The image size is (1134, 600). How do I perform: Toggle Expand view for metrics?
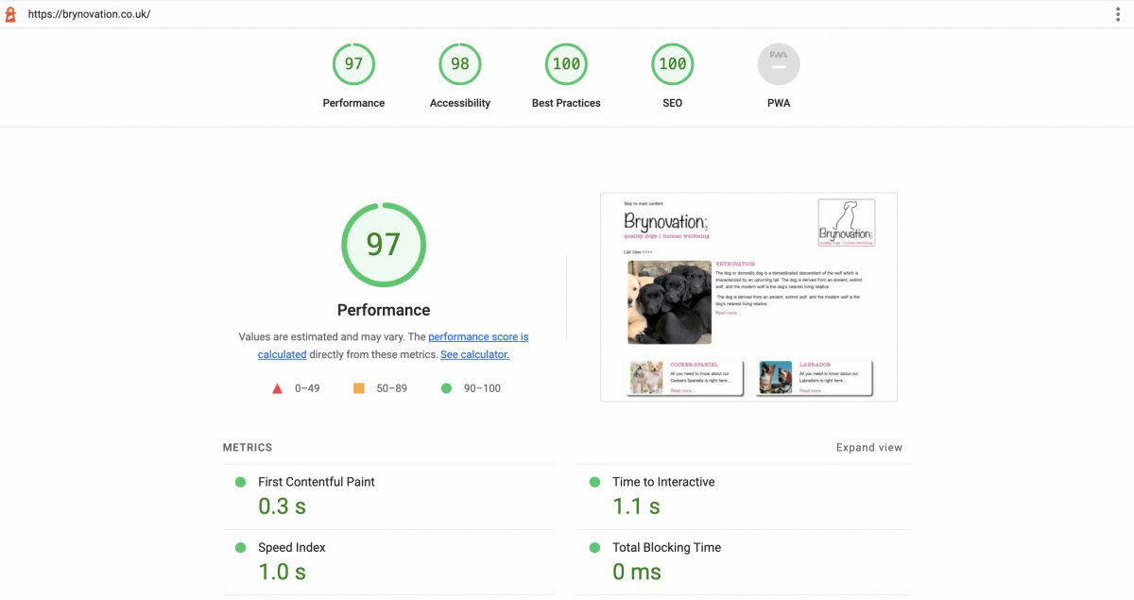coord(868,448)
